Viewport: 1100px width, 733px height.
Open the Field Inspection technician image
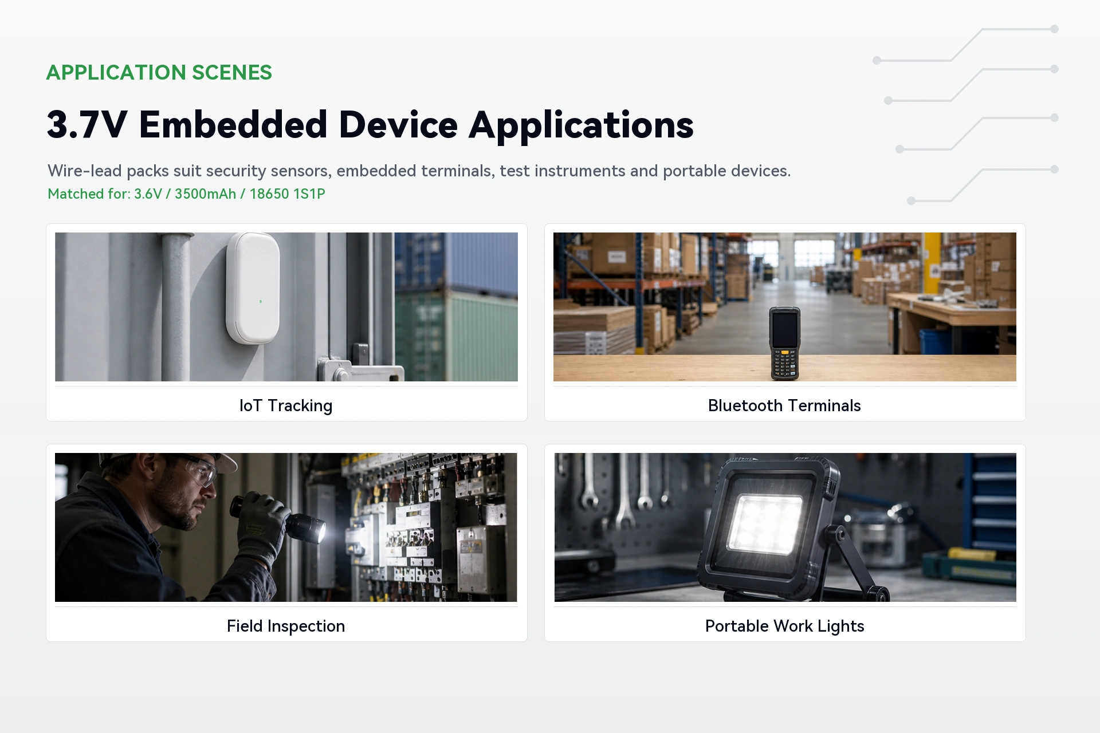coord(286,527)
